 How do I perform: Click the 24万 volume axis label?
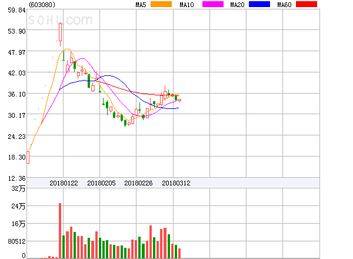click(x=18, y=206)
